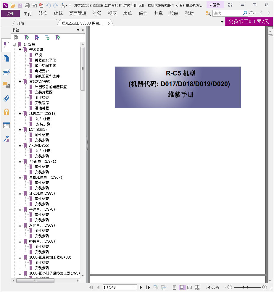Jump to the last page
The image size is (274, 292).
coord(148,287)
